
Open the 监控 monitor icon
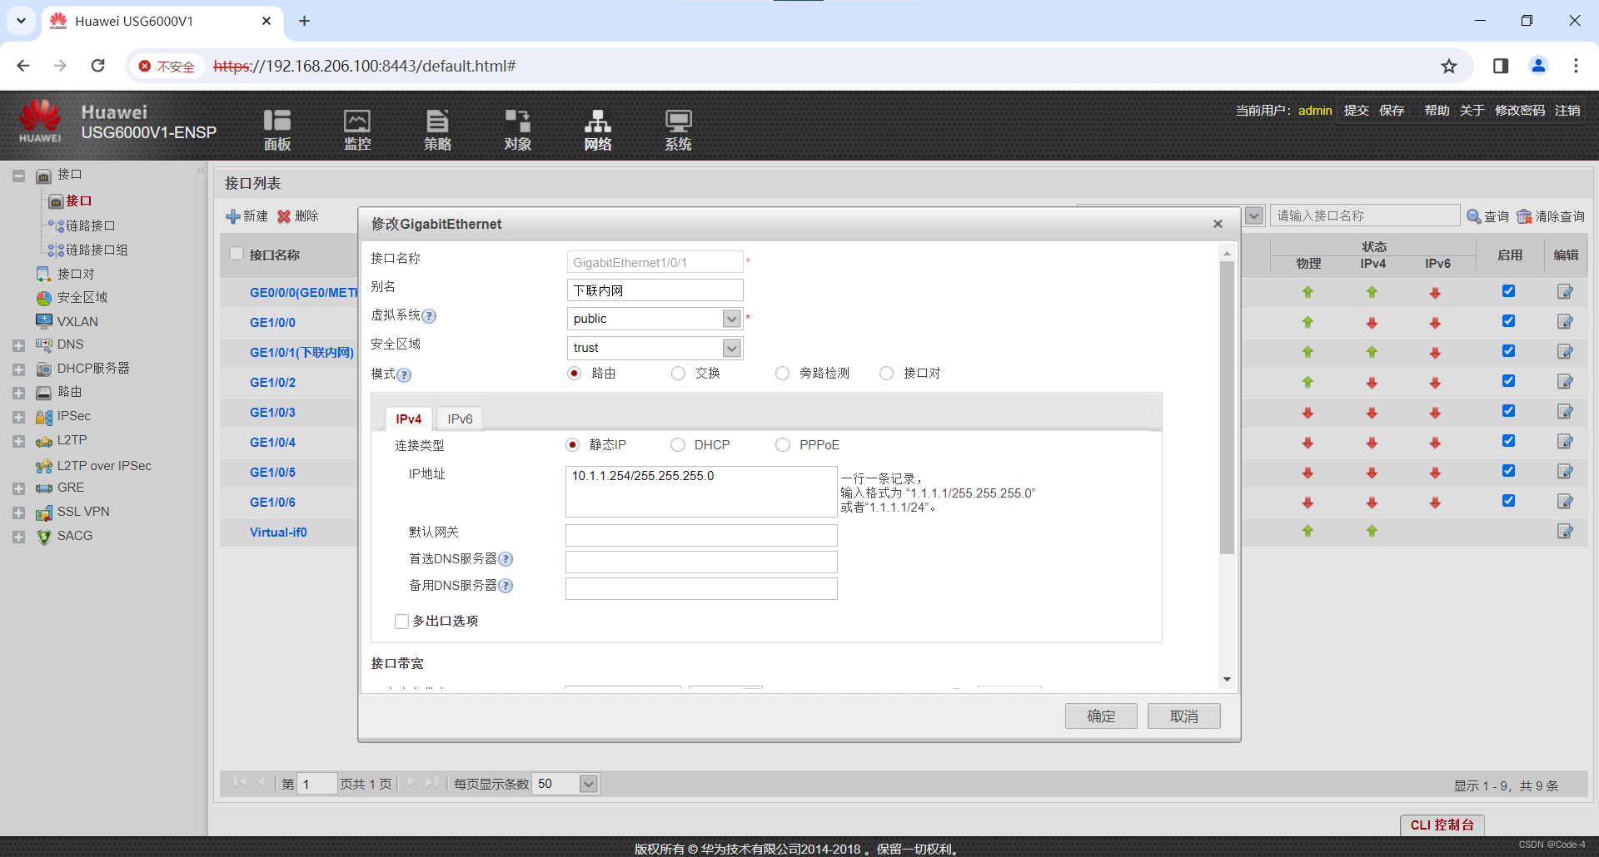[x=357, y=130]
